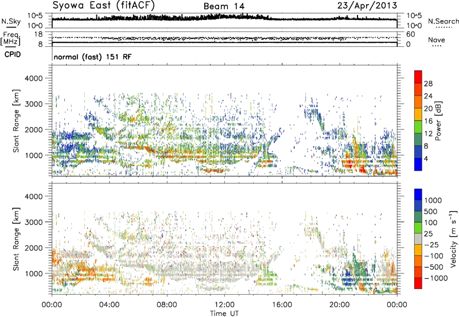Click the '-100' velocity colorbar label

tap(434, 256)
